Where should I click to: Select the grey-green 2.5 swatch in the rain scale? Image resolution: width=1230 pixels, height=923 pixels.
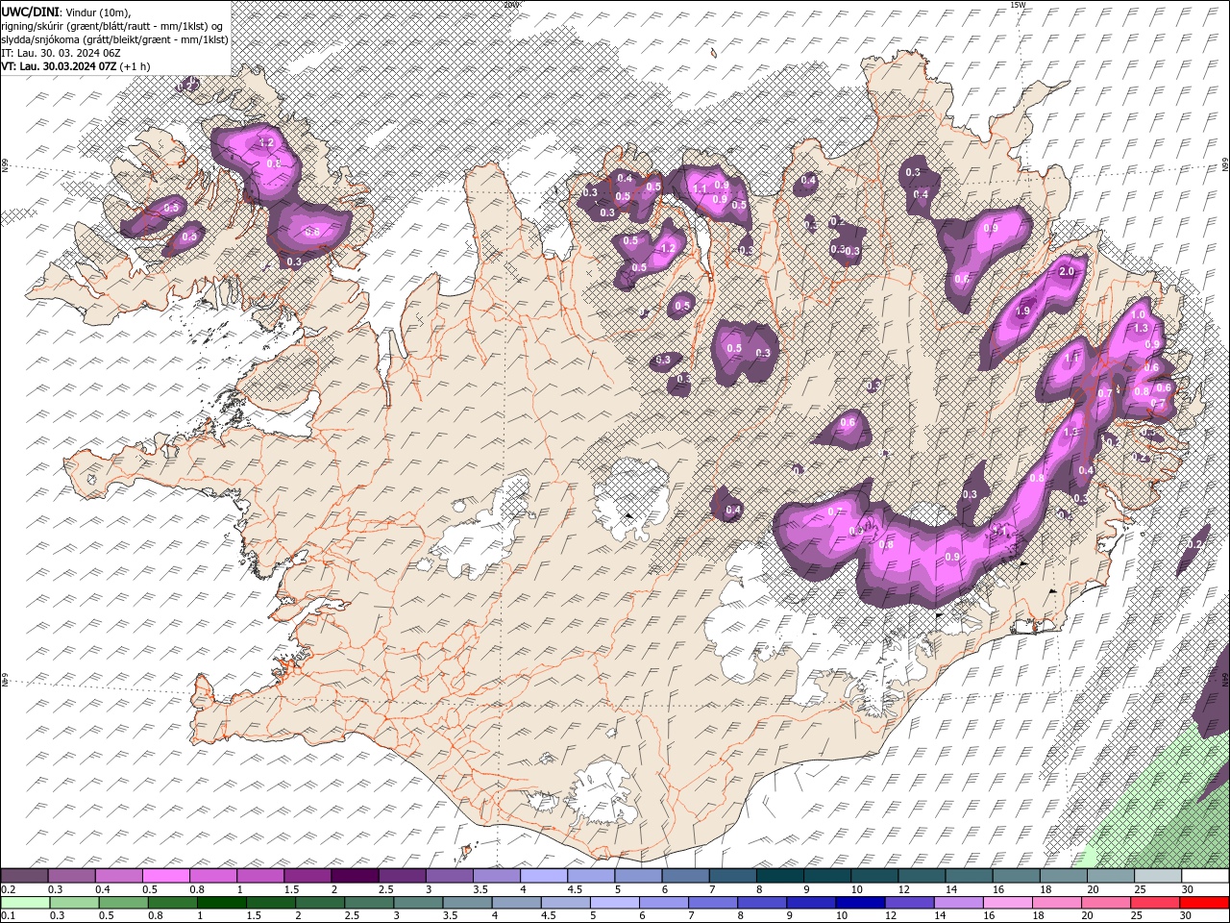point(369,903)
